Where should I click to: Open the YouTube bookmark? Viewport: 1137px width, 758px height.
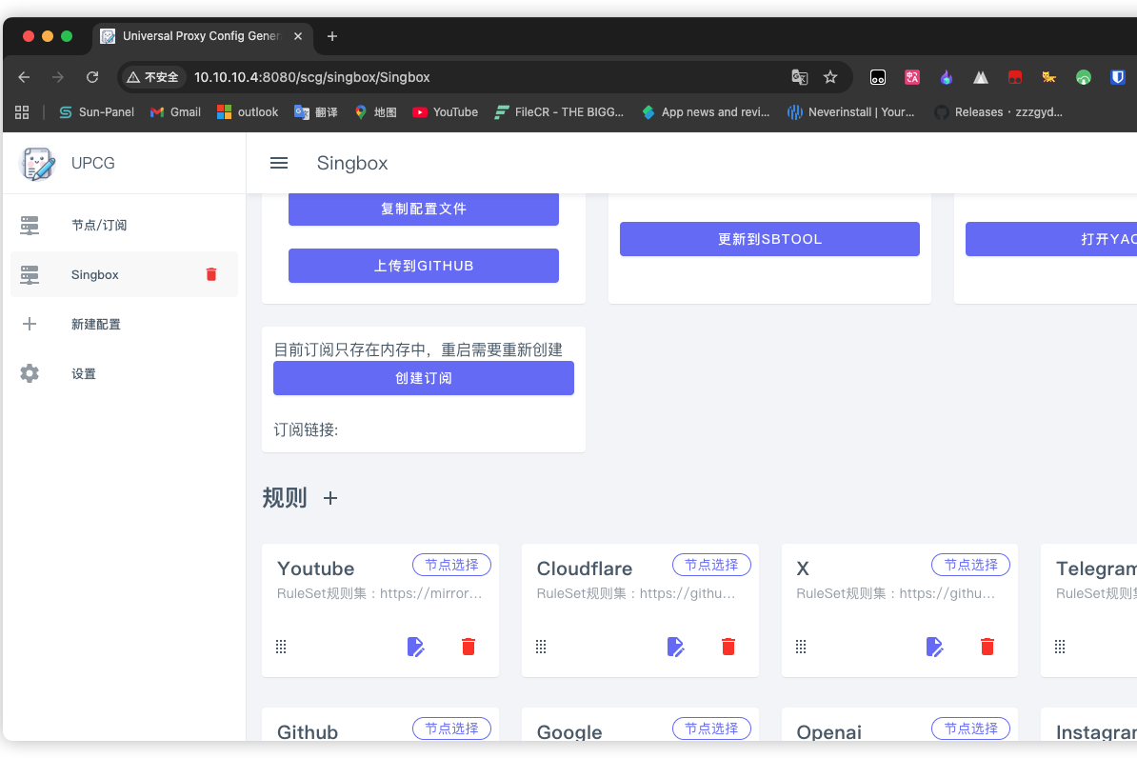tap(445, 112)
